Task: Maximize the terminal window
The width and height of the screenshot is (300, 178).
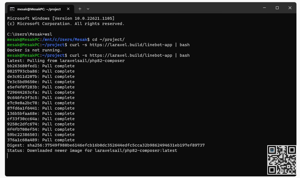Action: 277,8
